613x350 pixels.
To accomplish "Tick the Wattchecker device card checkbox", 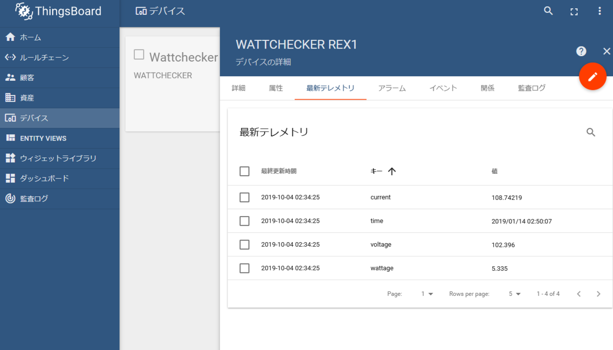I will click(x=139, y=54).
